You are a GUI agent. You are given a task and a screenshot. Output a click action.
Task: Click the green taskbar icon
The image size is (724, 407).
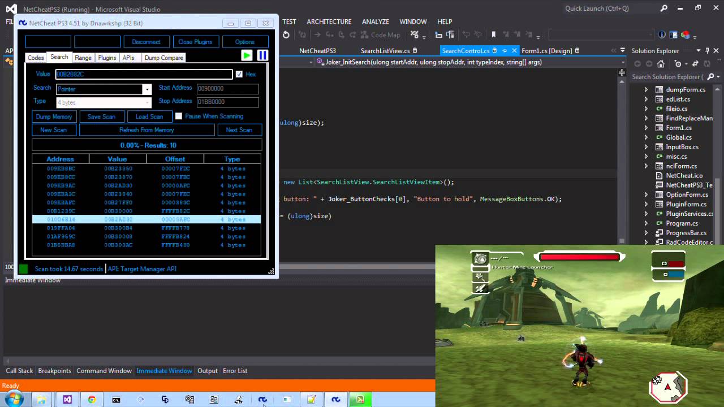click(x=360, y=400)
